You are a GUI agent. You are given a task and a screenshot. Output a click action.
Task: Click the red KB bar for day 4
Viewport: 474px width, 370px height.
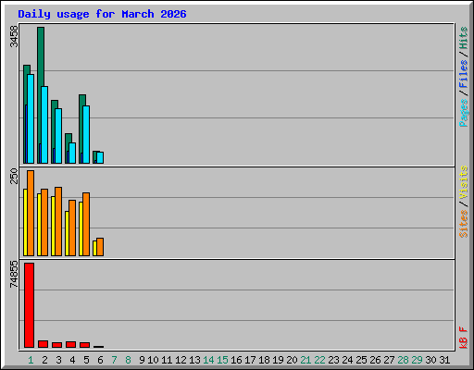pos(70,344)
